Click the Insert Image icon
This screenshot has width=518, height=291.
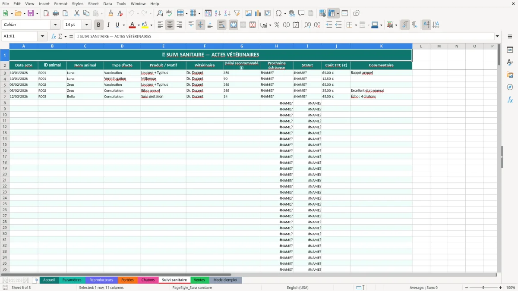coord(249,13)
